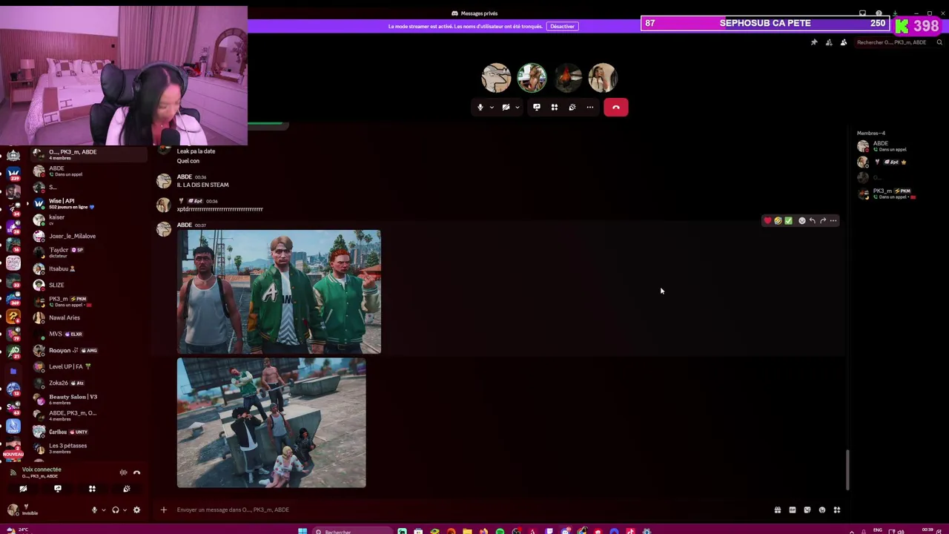Select PK3_m in members list
Screen dimensions: 949x534
tap(897, 194)
